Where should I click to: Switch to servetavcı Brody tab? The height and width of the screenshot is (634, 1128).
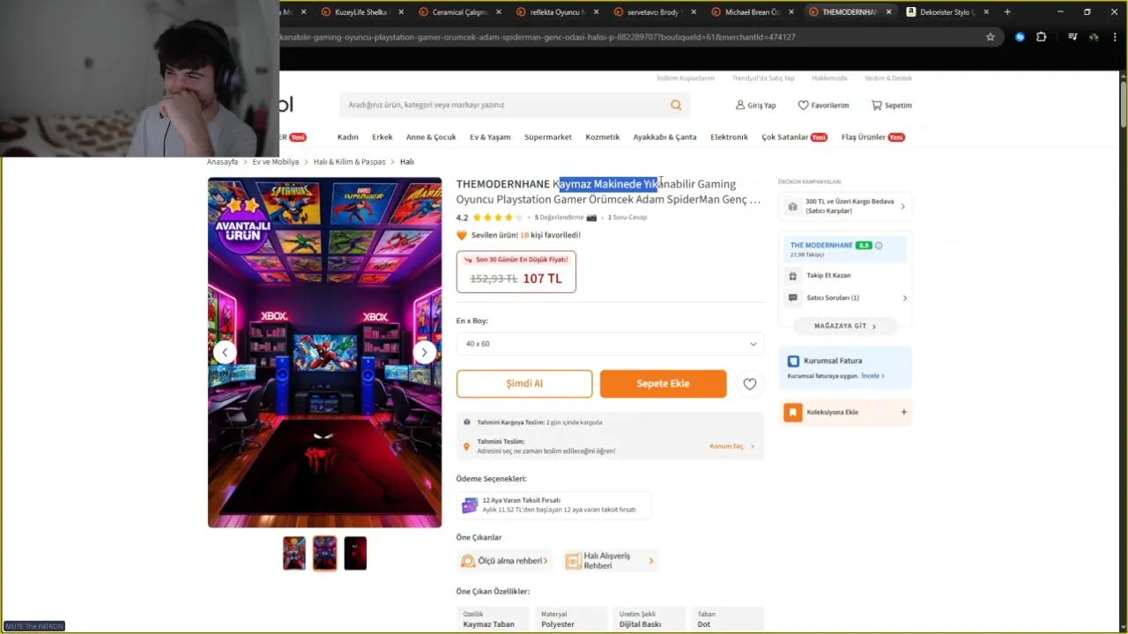(654, 12)
